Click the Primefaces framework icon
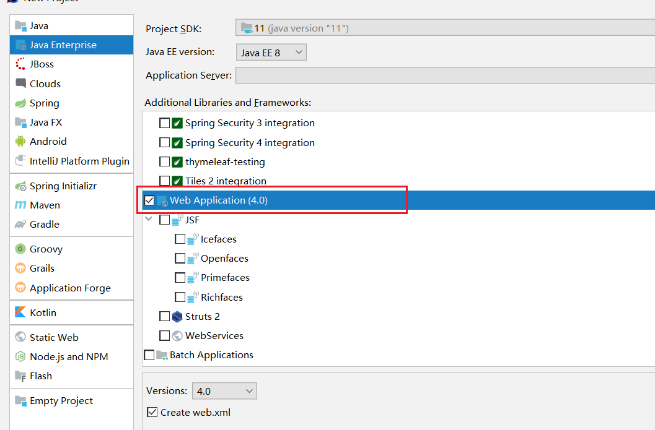This screenshot has height=430, width=655. [x=192, y=278]
